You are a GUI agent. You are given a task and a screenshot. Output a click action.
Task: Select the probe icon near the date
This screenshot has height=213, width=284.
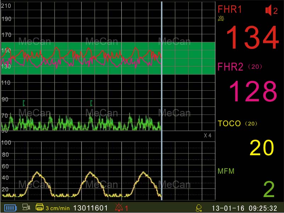[199, 208]
